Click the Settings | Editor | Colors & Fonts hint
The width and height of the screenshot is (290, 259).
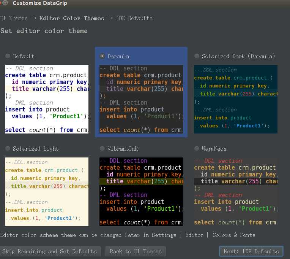click(203, 235)
